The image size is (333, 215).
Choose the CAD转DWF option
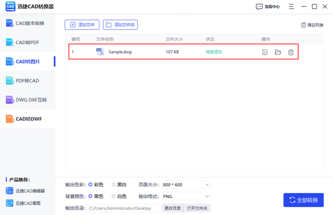tap(28, 119)
